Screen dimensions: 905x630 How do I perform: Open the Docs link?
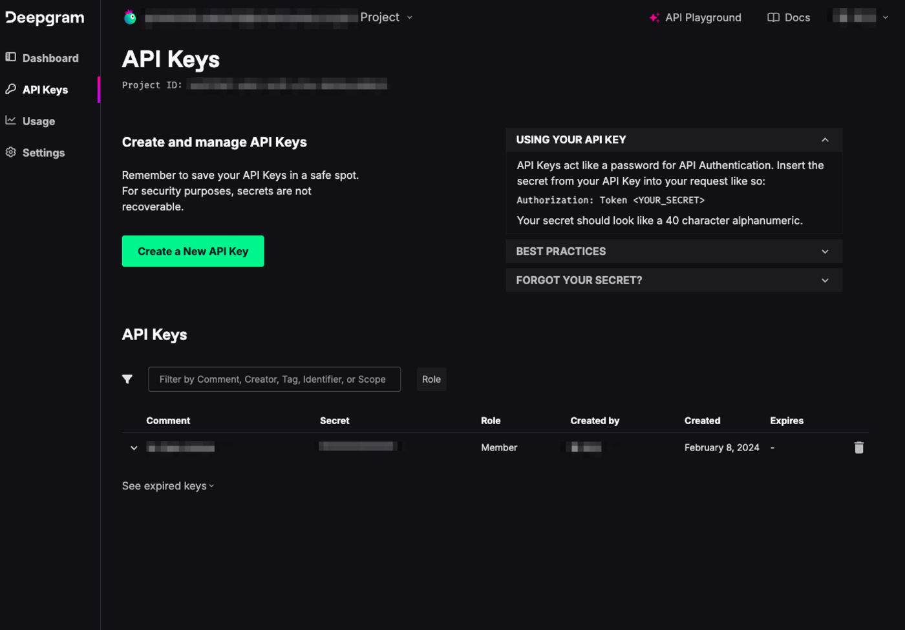(789, 17)
